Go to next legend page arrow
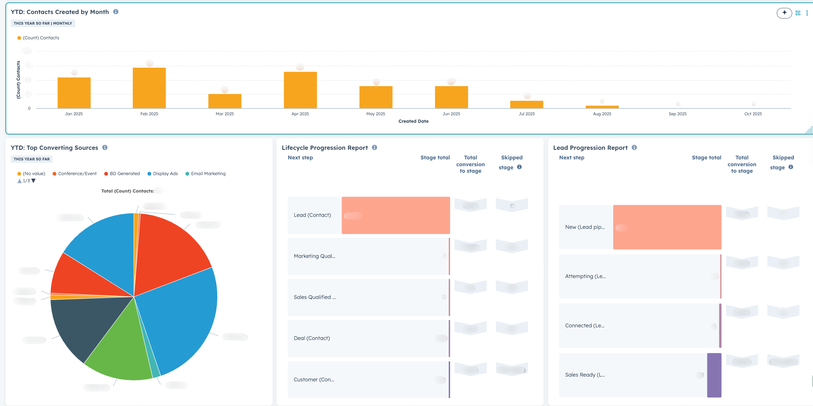Screen dimensions: 813x406 coord(33,181)
